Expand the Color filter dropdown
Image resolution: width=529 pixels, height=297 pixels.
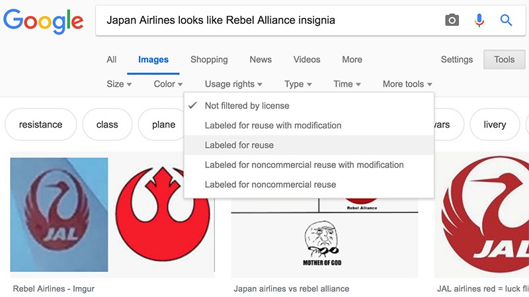tap(168, 84)
